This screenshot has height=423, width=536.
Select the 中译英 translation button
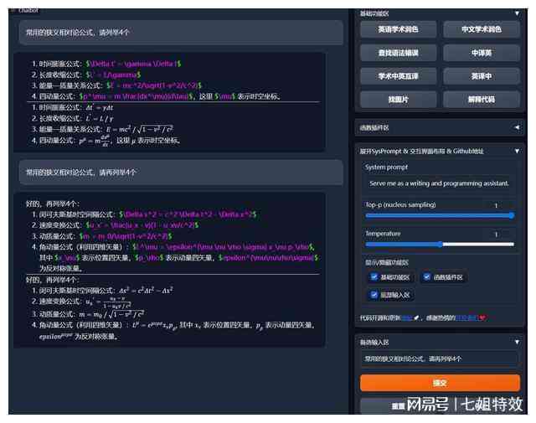point(482,53)
